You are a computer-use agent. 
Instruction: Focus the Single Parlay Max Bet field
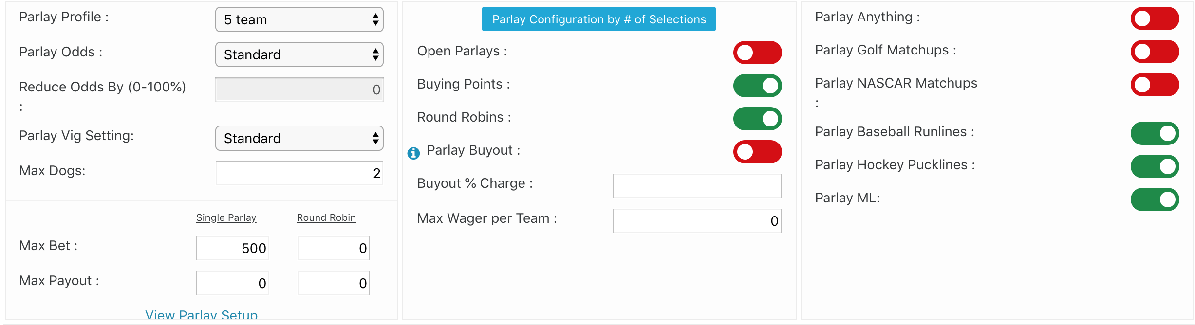click(x=232, y=248)
